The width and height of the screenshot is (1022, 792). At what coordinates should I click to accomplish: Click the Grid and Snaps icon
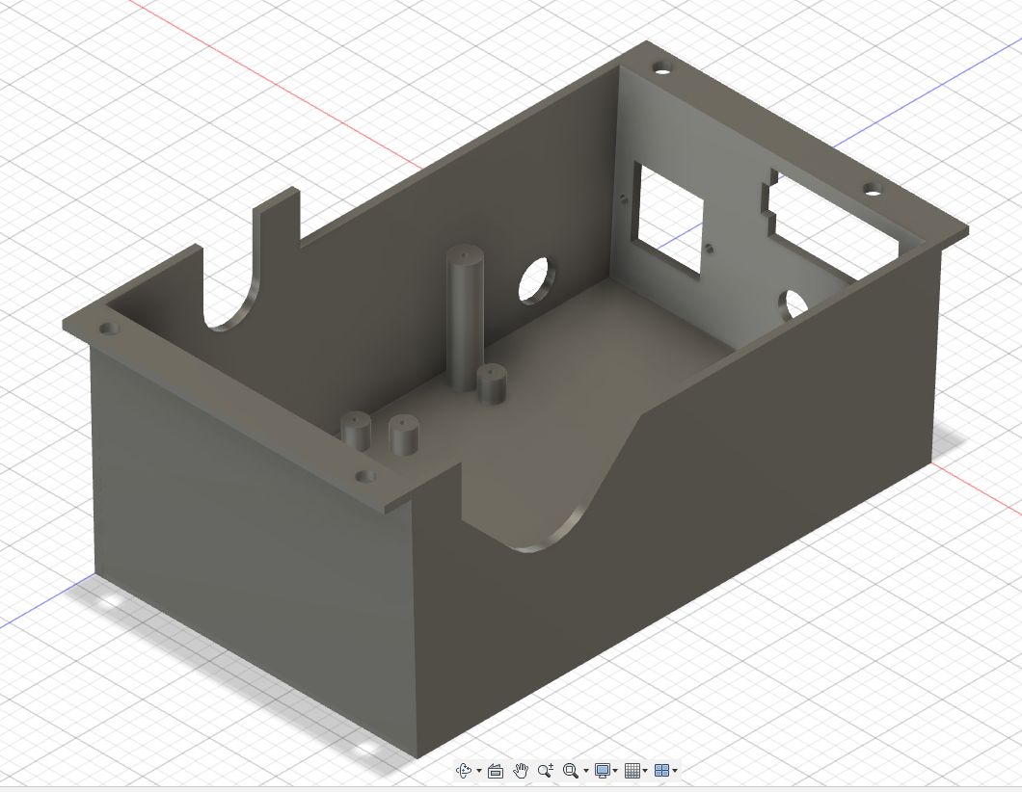[x=632, y=771]
